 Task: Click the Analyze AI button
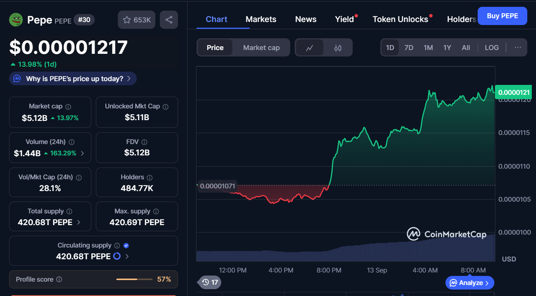click(470, 283)
